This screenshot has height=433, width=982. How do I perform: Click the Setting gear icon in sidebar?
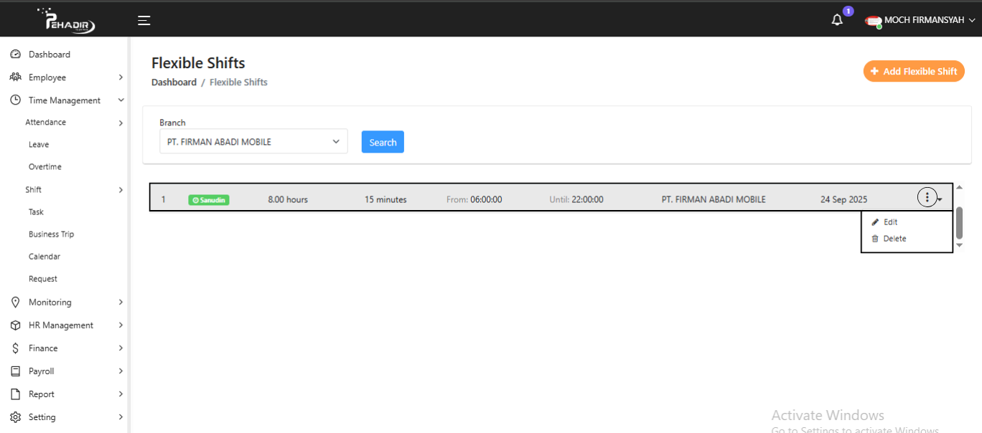tap(15, 417)
